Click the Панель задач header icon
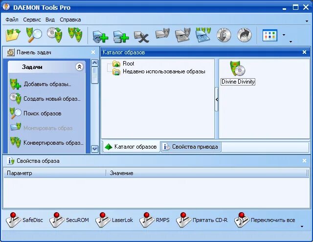This screenshot has height=242, width=313. [x=10, y=52]
